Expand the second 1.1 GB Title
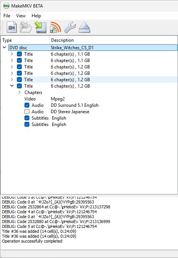The height and width of the screenshot is (258, 178). [x=12, y=61]
